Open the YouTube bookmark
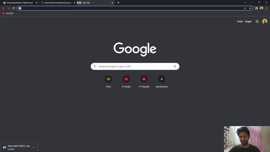Screen dimensions: 270x152 pyautogui.click(x=8, y=13)
